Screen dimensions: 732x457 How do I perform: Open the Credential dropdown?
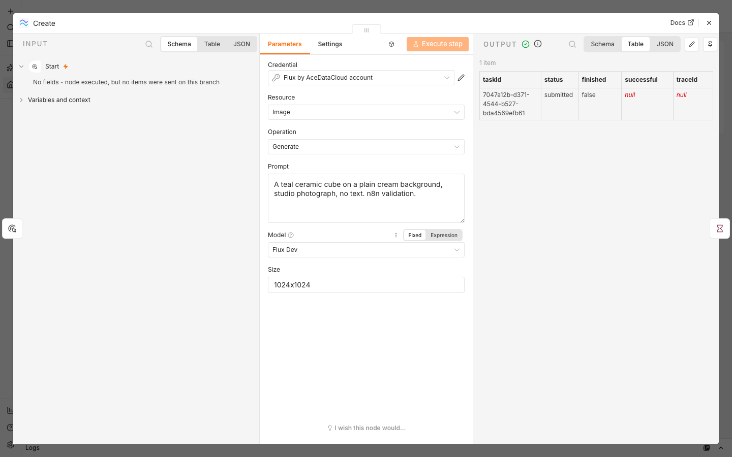pos(361,78)
